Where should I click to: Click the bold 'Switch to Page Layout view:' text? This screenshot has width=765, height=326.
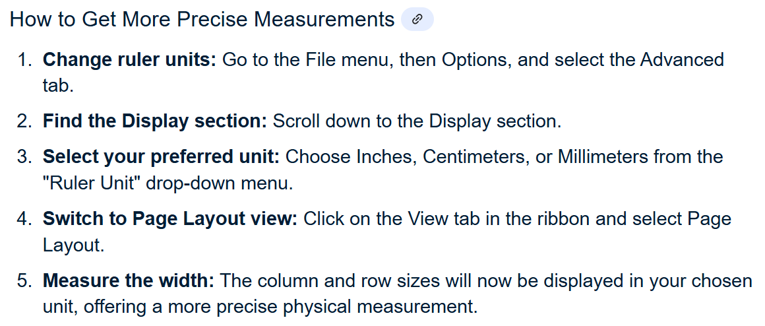170,218
